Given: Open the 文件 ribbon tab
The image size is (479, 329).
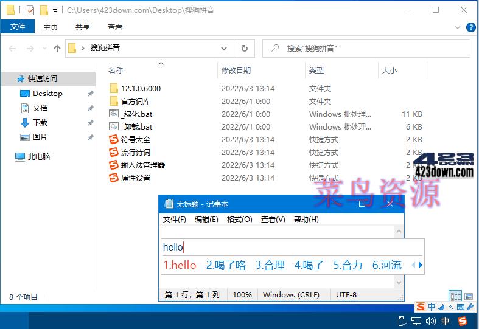Looking at the screenshot, I should (18, 27).
